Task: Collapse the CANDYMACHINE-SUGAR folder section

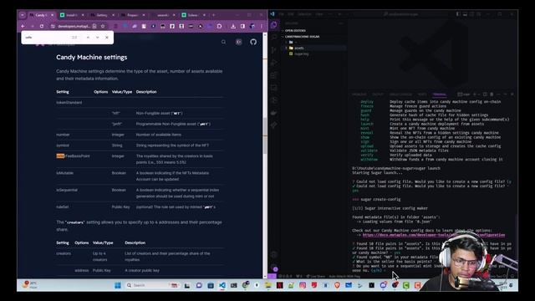Action: click(x=302, y=37)
